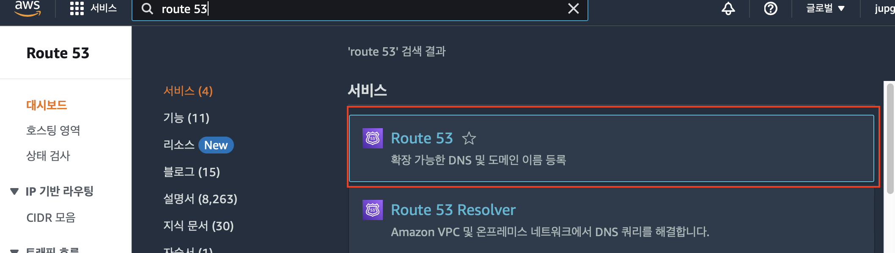Open CIDR 모음 in sidebar
The height and width of the screenshot is (253, 895).
click(51, 218)
